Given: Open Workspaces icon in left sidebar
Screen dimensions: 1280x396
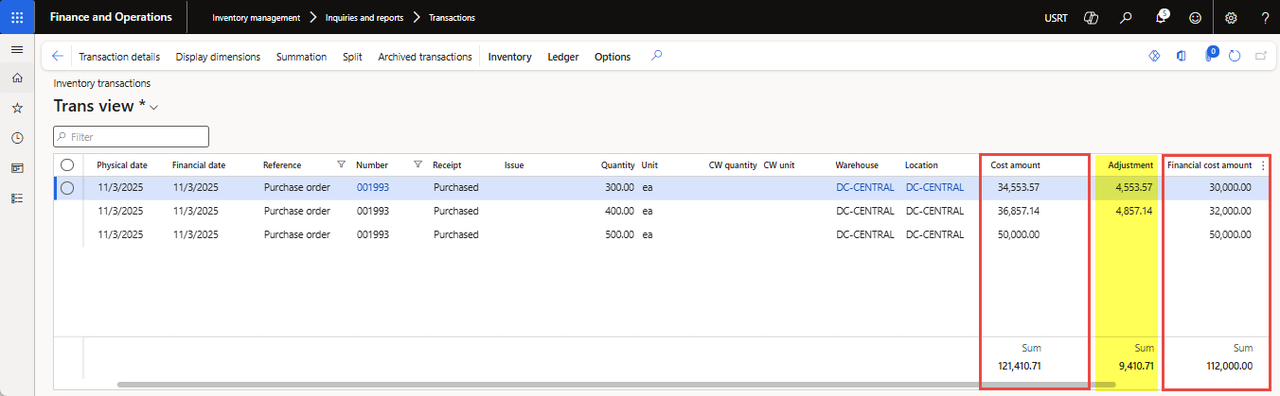Looking at the screenshot, I should (17, 168).
